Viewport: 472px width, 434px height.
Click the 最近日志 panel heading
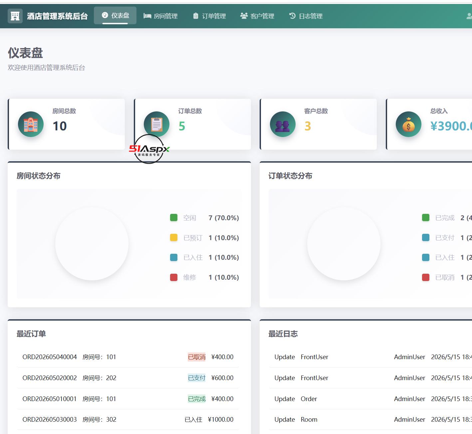click(283, 334)
